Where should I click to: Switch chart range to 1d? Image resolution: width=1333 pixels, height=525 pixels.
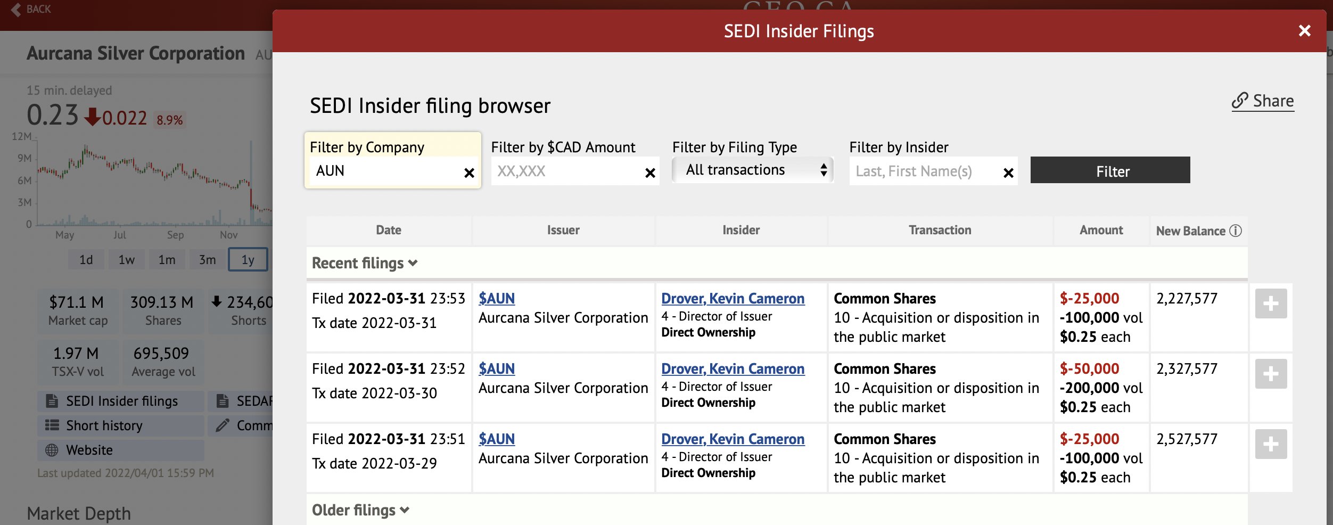86,260
